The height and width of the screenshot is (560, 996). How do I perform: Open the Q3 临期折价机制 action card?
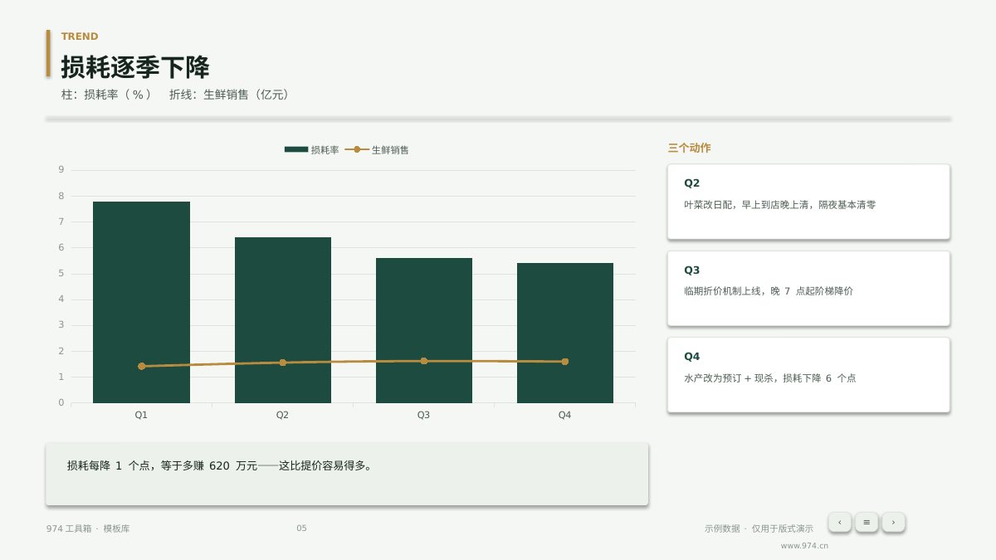[808, 289]
